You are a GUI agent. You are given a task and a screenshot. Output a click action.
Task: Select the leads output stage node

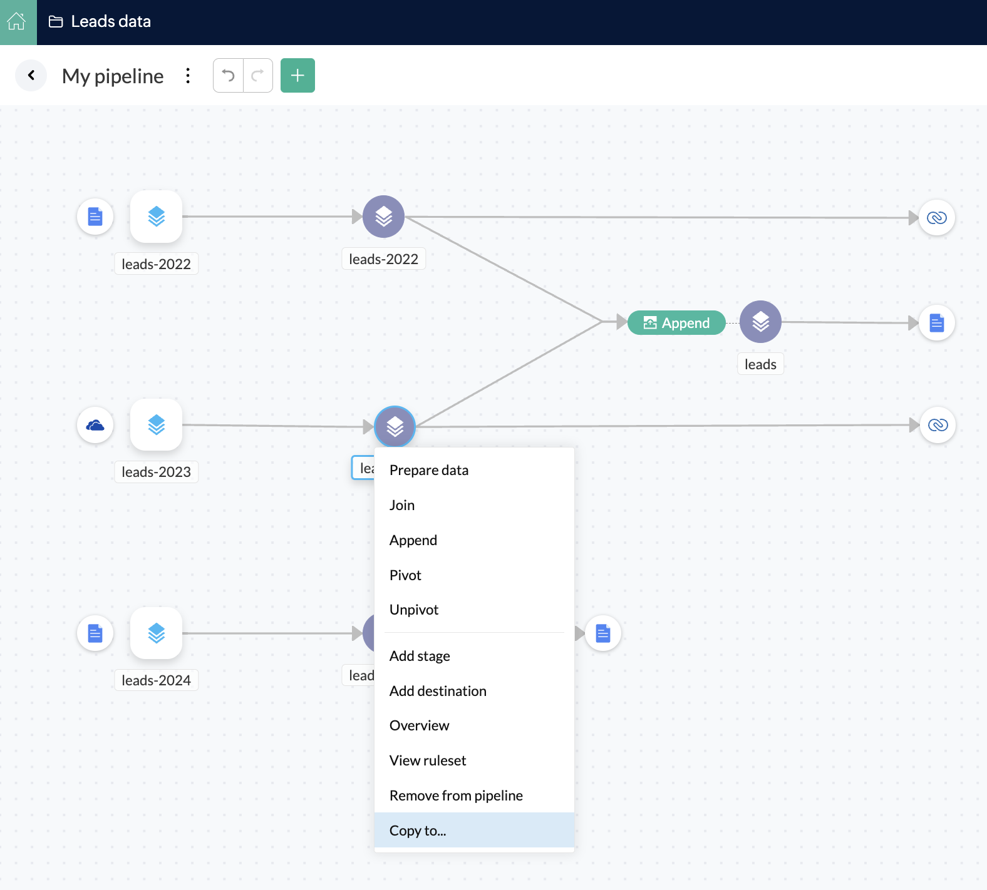point(760,322)
